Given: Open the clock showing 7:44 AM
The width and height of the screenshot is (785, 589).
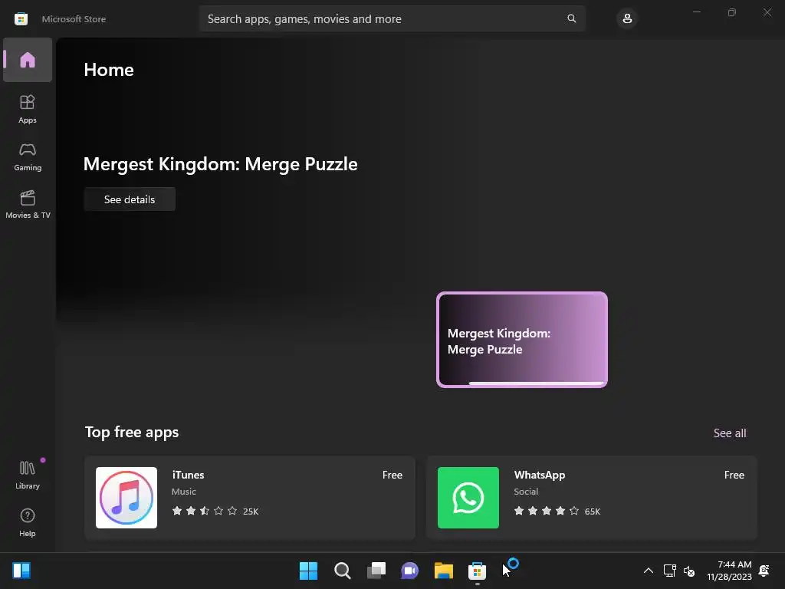Looking at the screenshot, I should tap(730, 571).
